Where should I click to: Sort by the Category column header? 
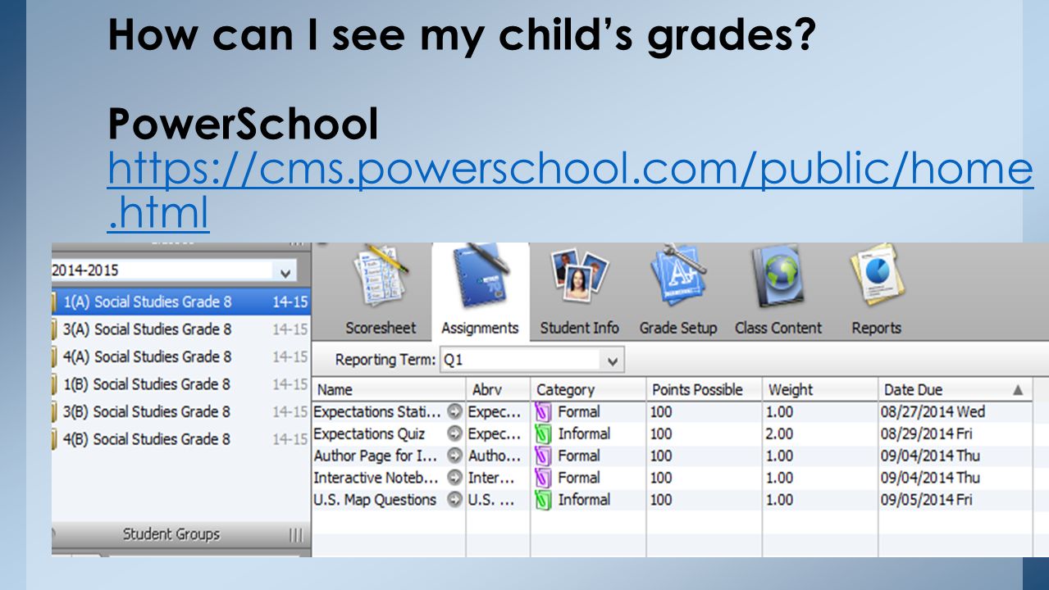coord(588,390)
